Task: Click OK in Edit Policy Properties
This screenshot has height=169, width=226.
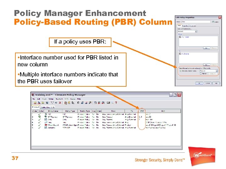Action: [199, 83]
